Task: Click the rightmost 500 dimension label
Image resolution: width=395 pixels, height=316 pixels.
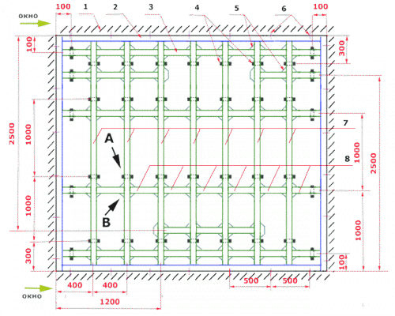Action: click(290, 280)
